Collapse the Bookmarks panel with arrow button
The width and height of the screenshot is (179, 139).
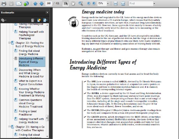[x=47, y=13]
